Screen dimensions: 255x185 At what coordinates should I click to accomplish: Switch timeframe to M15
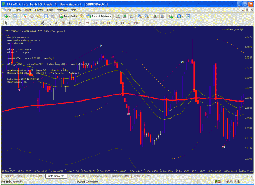point(95,23)
